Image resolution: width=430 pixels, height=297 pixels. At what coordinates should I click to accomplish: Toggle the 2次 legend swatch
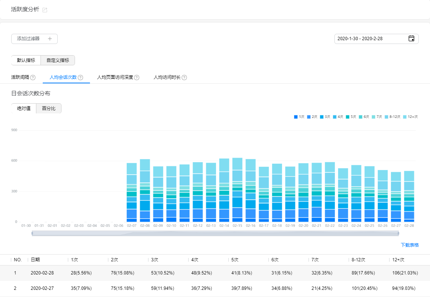pyautogui.click(x=309, y=117)
